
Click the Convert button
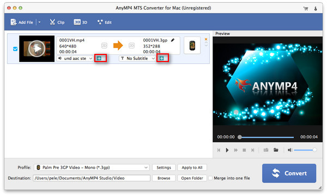pos(289,173)
